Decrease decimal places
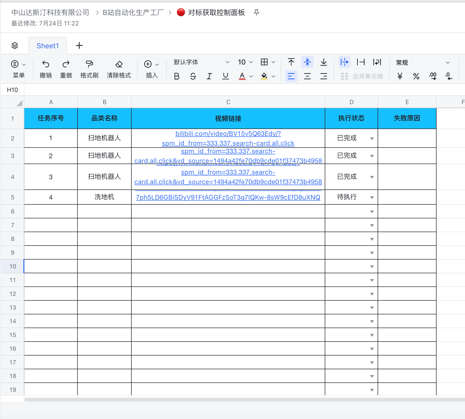Screen dimensions: 465x419 [449, 76]
